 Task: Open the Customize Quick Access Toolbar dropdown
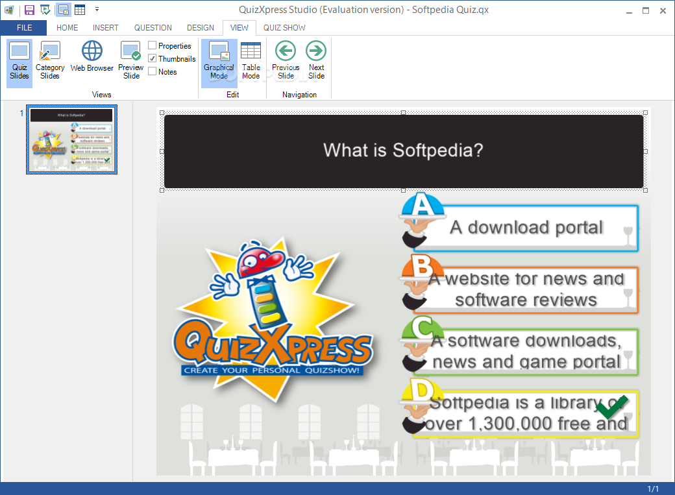coord(97,9)
